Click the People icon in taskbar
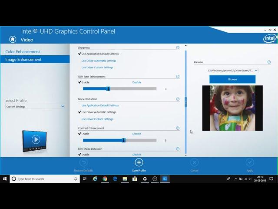The height and width of the screenshot is (209, 278). 228,179
